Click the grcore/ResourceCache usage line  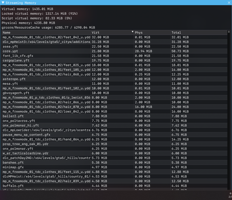point(48,27)
